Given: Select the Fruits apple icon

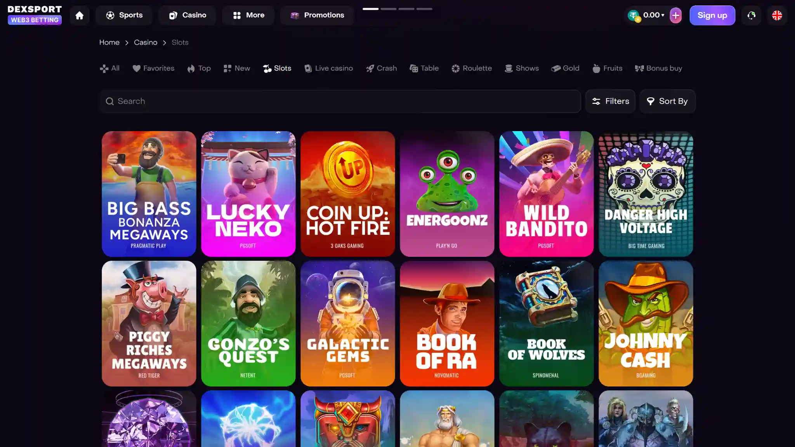Looking at the screenshot, I should 596,69.
